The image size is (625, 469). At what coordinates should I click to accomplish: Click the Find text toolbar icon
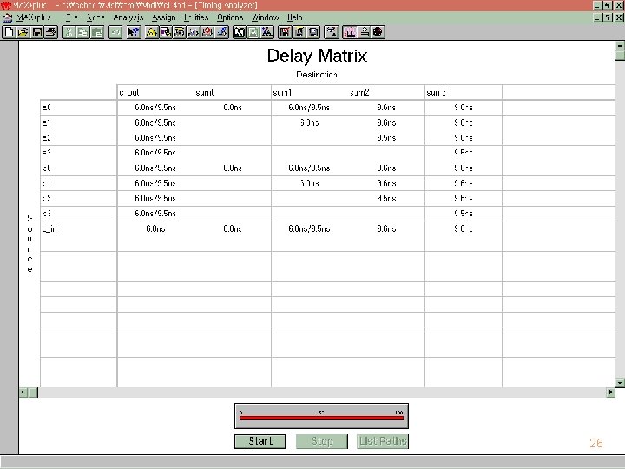pyautogui.click(x=332, y=32)
